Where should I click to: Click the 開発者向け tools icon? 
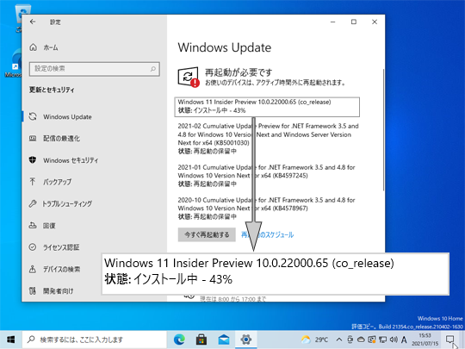coord(33,291)
